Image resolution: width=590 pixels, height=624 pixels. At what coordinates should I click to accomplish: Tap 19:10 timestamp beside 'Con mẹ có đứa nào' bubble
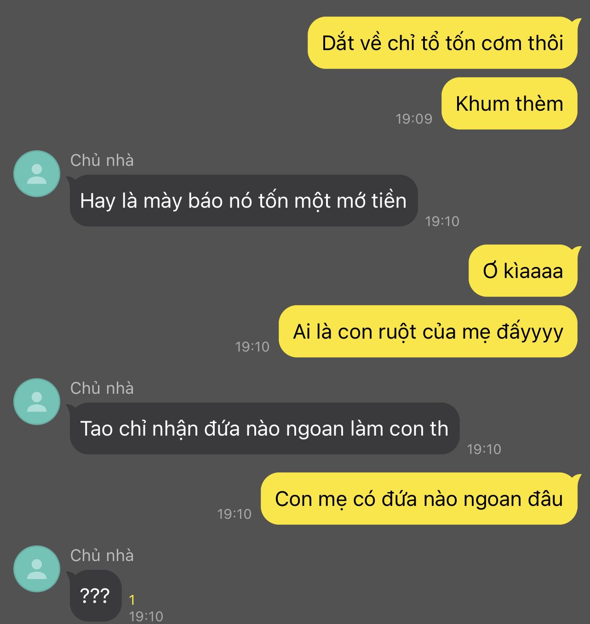[234, 514]
